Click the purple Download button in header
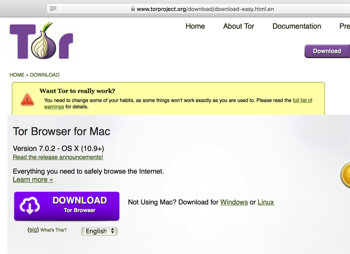Viewport: 350px width, 254px height. click(x=327, y=51)
